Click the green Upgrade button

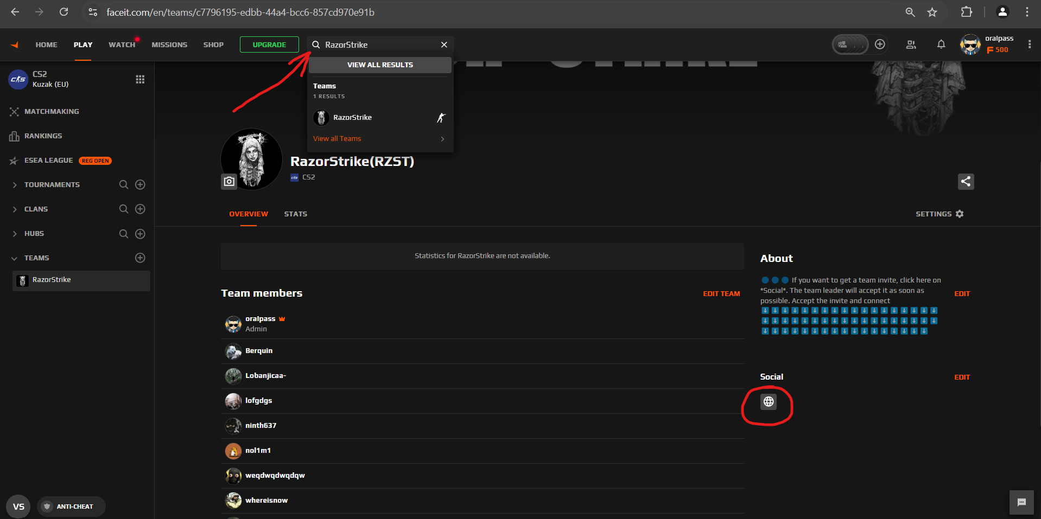tap(269, 44)
